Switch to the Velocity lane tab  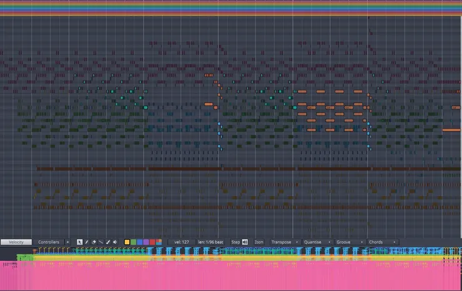tap(16, 242)
